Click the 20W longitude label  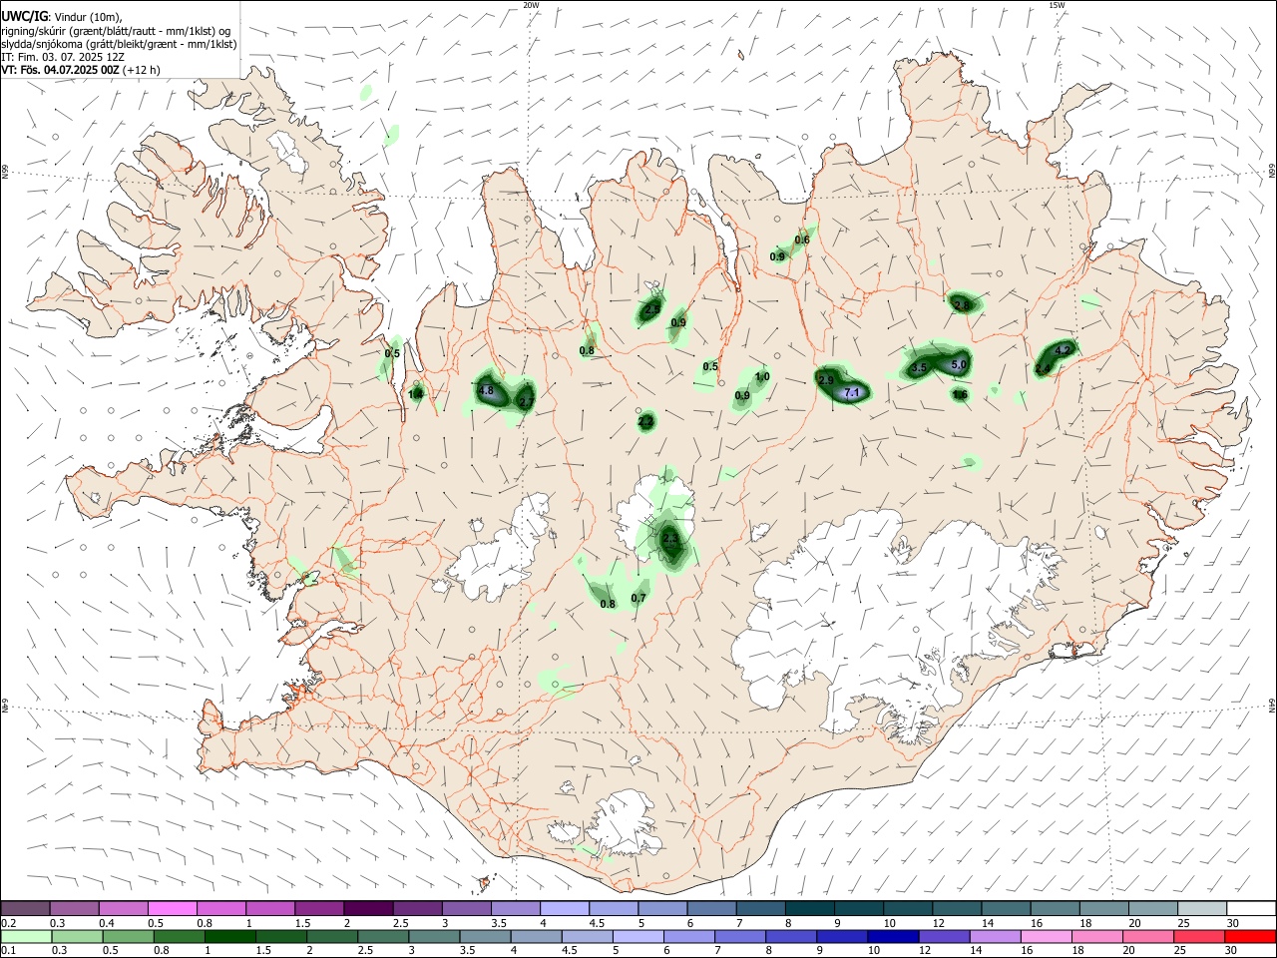[531, 5]
